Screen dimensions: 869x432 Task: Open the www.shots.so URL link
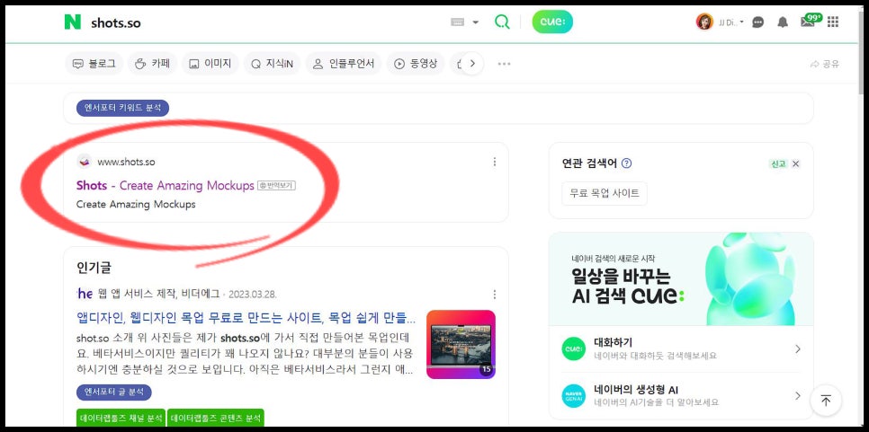tap(126, 162)
